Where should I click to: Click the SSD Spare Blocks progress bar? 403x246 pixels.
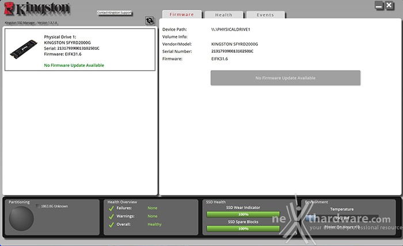click(243, 229)
